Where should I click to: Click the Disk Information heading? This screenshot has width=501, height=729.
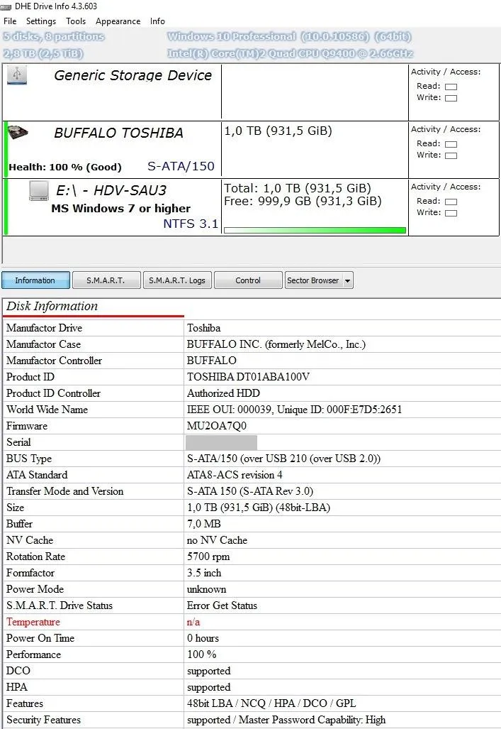(52, 306)
